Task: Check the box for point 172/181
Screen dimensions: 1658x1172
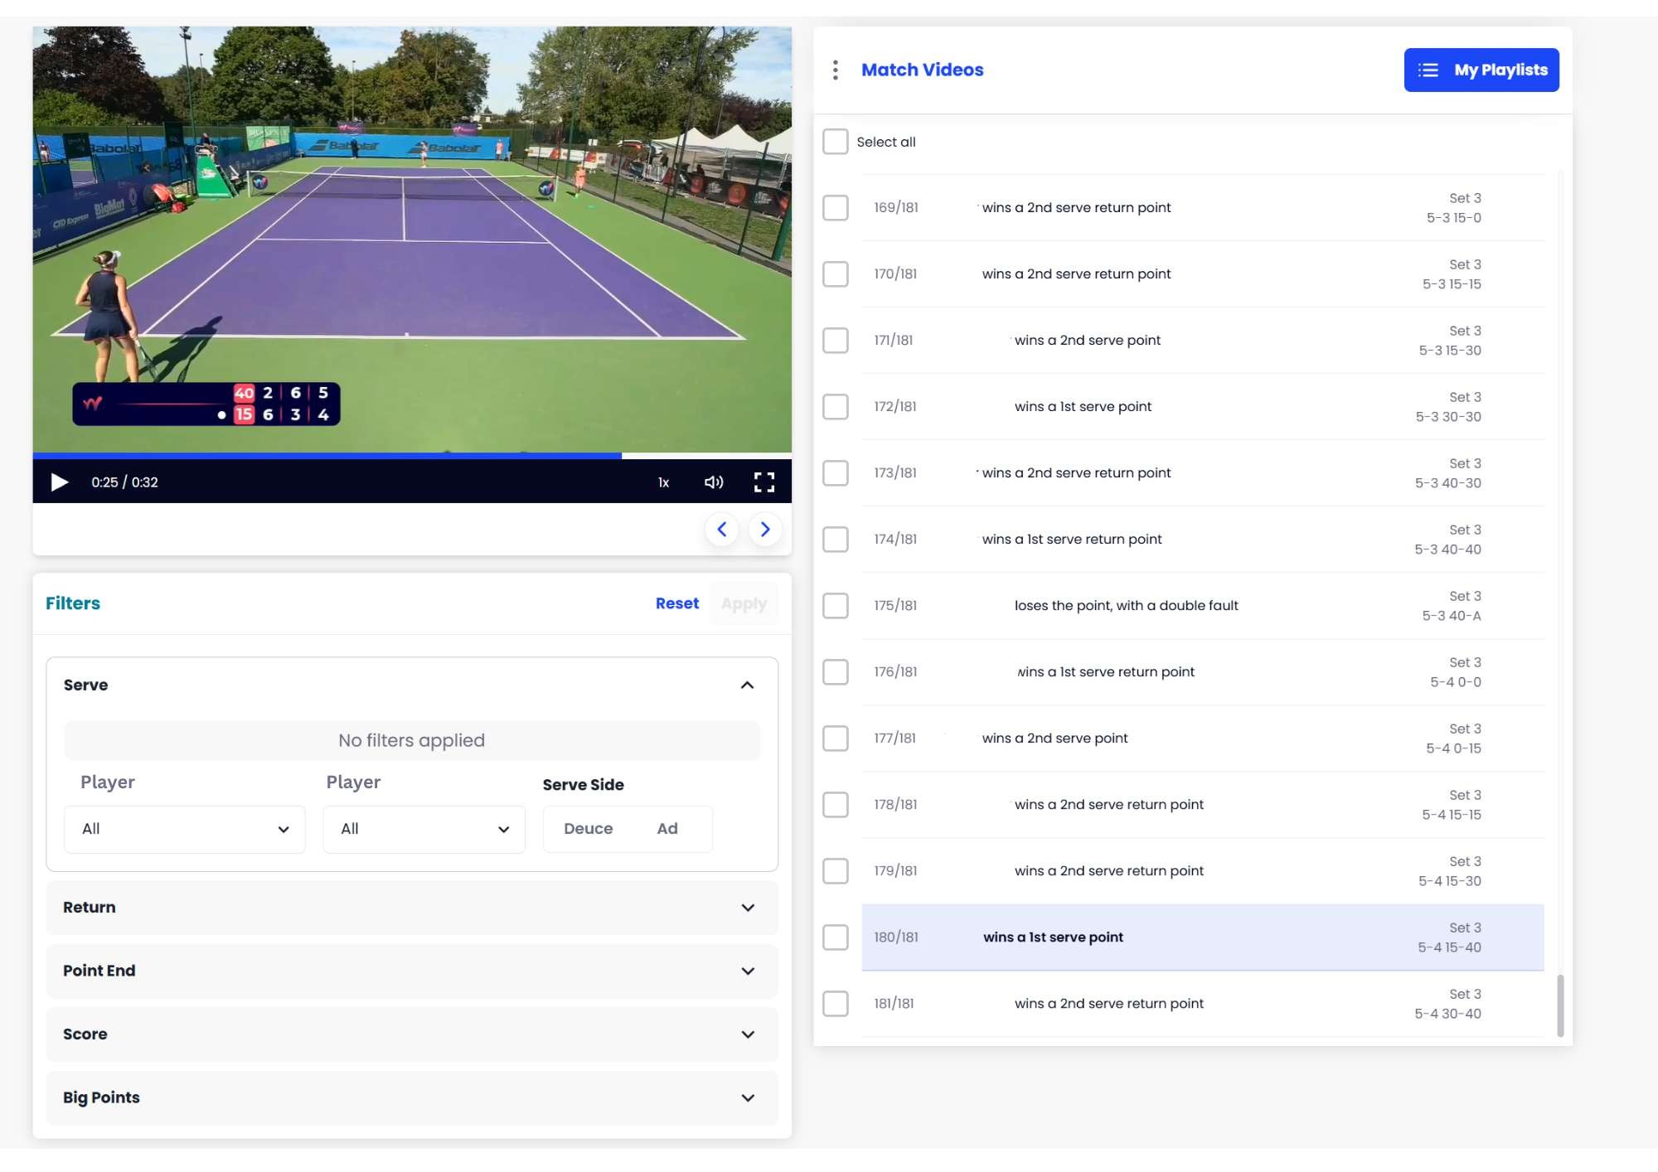Action: pos(835,406)
